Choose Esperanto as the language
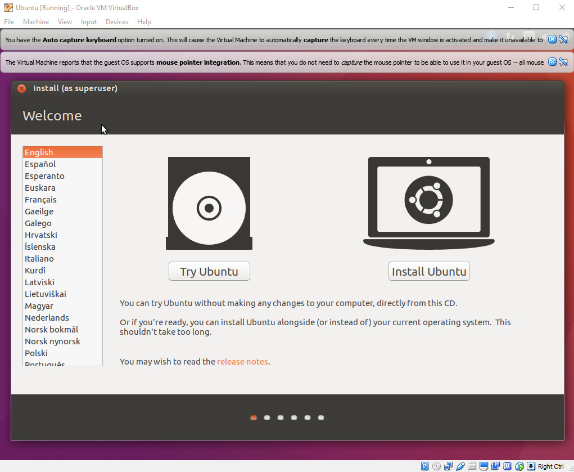The width and height of the screenshot is (574, 472). (62, 176)
